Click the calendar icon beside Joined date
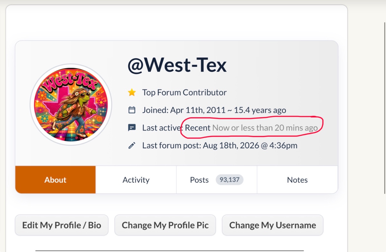386x252 pixels. pos(132,110)
